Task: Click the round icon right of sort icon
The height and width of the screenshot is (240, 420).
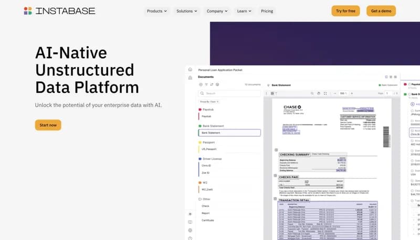Action: coord(217,84)
